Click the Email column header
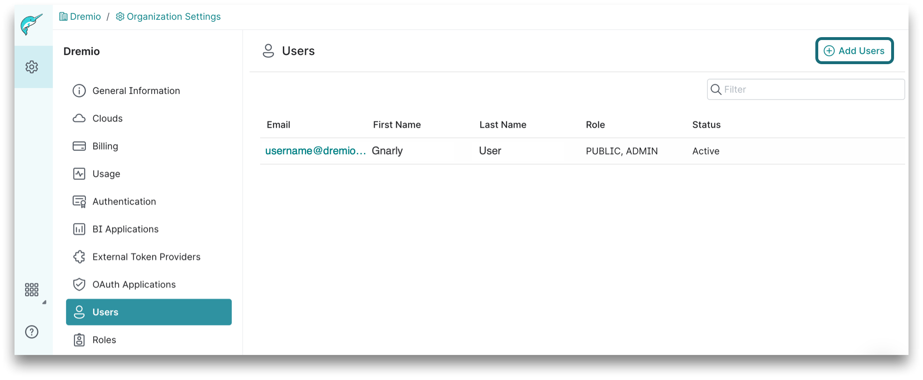This screenshot has width=923, height=380. tap(279, 125)
